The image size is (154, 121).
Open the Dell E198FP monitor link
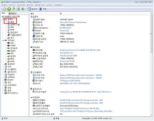click(75, 84)
